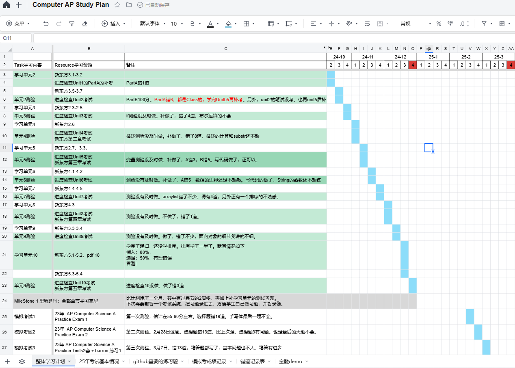This screenshot has width=515, height=368.
Task: Toggle bold text formatting
Action: (x=193, y=24)
